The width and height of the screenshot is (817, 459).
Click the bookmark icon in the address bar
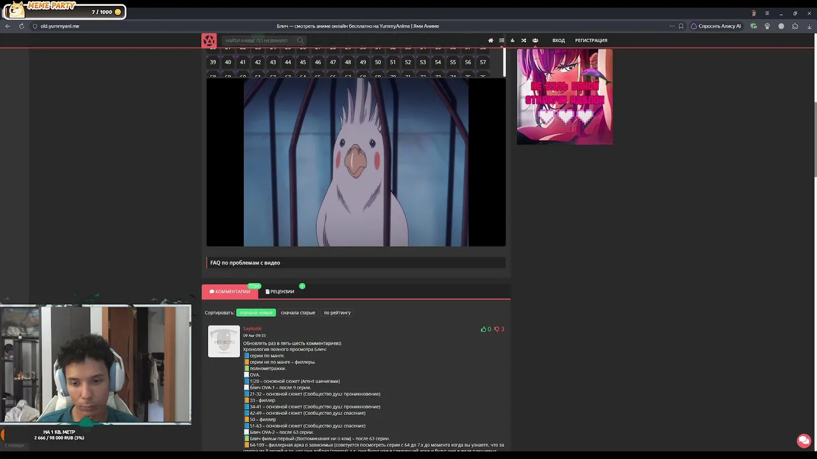tap(681, 26)
